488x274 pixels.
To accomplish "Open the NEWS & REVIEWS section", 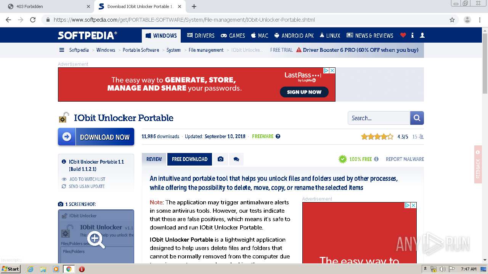I will [370, 36].
